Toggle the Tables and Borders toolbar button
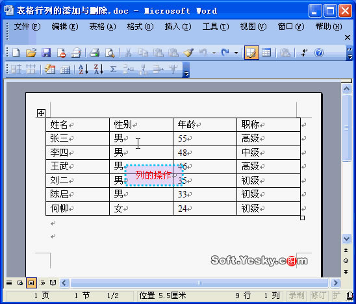 pos(251,53)
